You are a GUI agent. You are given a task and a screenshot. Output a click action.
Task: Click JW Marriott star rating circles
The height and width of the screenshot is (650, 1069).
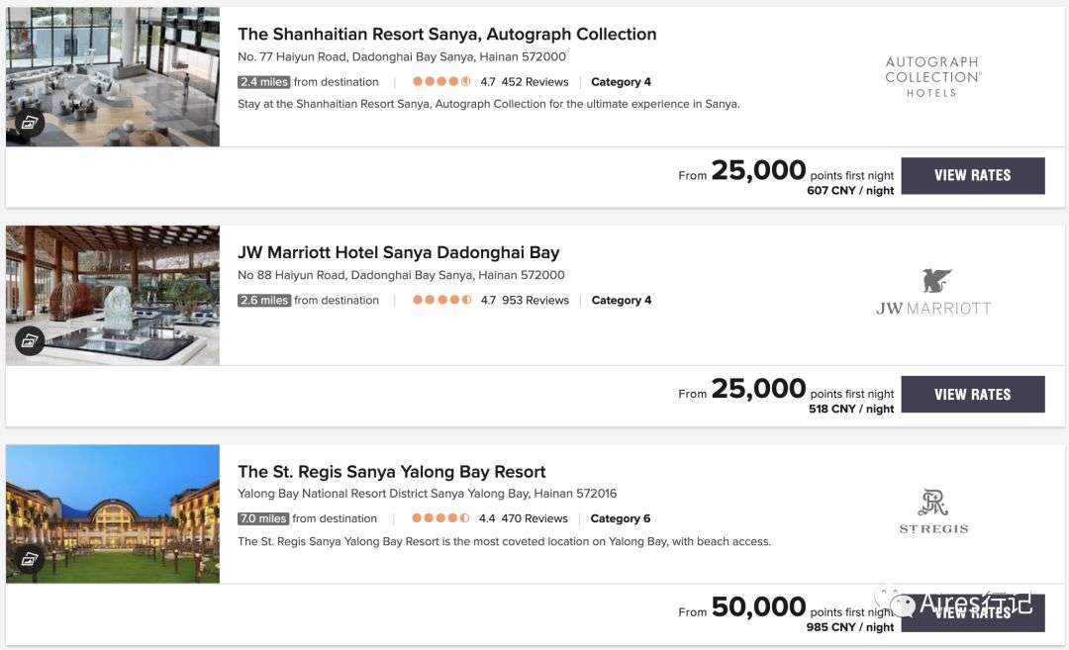[x=441, y=301]
